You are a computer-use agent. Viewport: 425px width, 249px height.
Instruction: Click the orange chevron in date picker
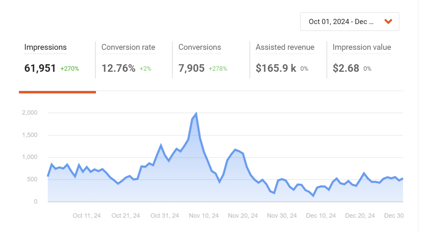point(388,22)
